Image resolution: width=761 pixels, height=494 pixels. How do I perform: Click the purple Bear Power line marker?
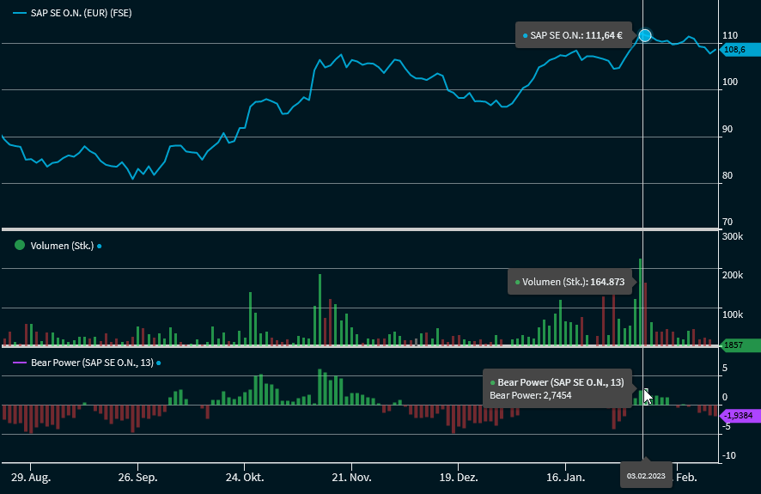[20, 363]
